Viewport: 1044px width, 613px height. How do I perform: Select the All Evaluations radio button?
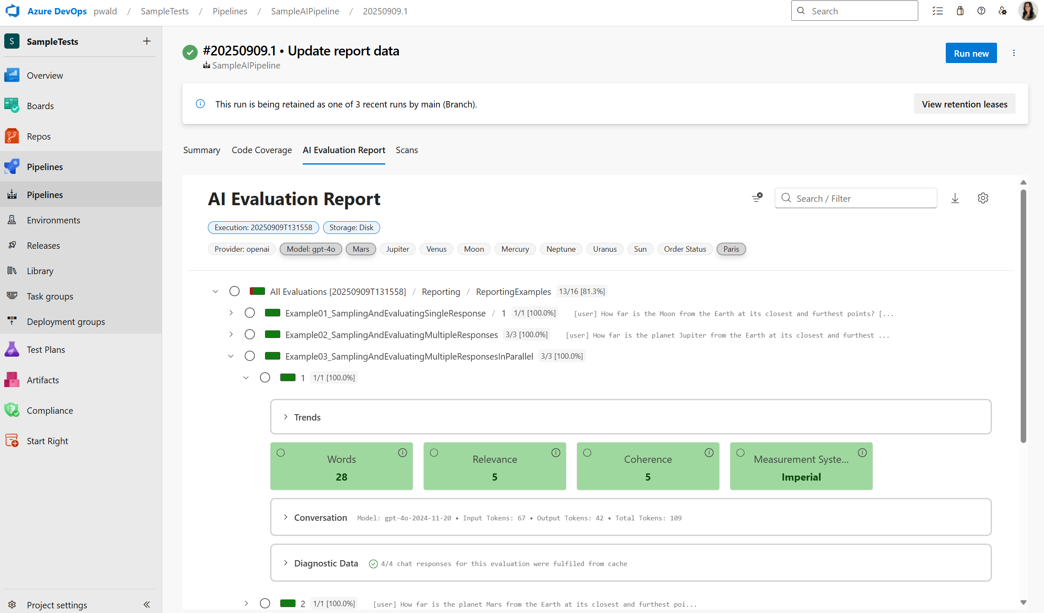click(235, 291)
